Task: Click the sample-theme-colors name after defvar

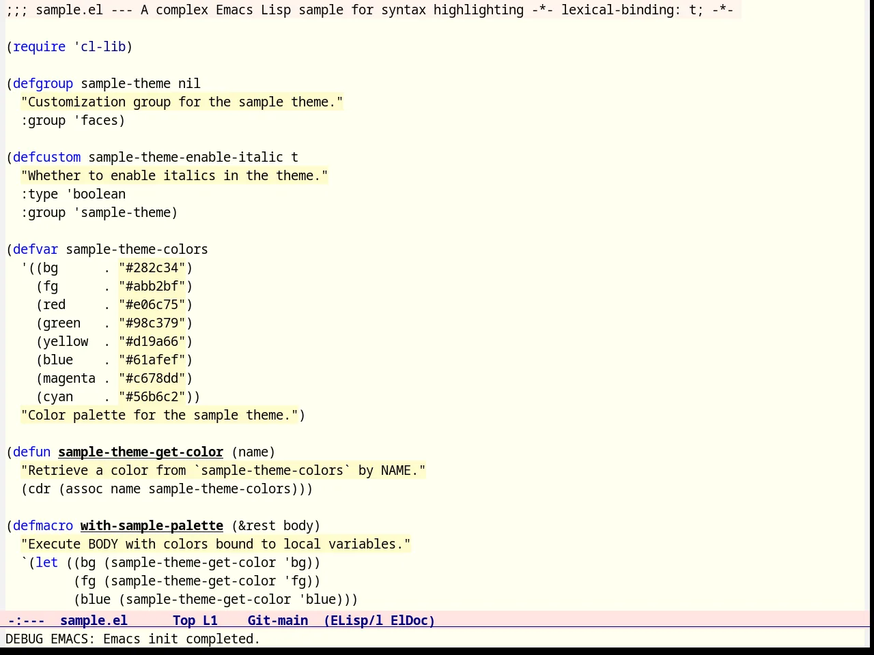Action: [x=137, y=249]
